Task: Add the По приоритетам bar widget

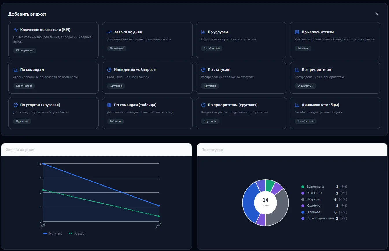Action: 335,77
